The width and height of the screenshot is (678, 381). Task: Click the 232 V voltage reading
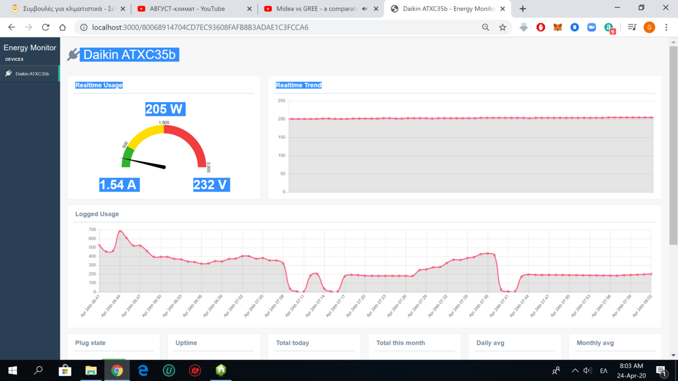[x=211, y=185]
